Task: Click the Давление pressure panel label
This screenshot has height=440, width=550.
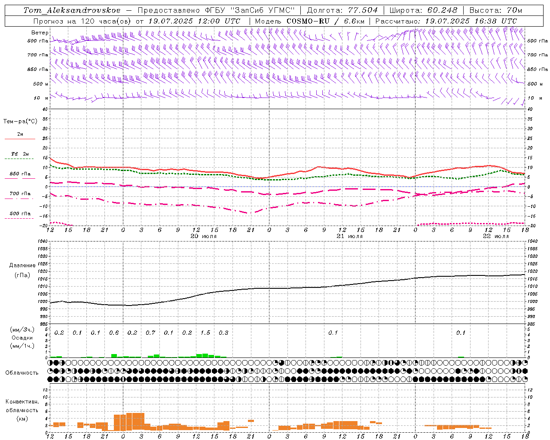Action: (22, 266)
